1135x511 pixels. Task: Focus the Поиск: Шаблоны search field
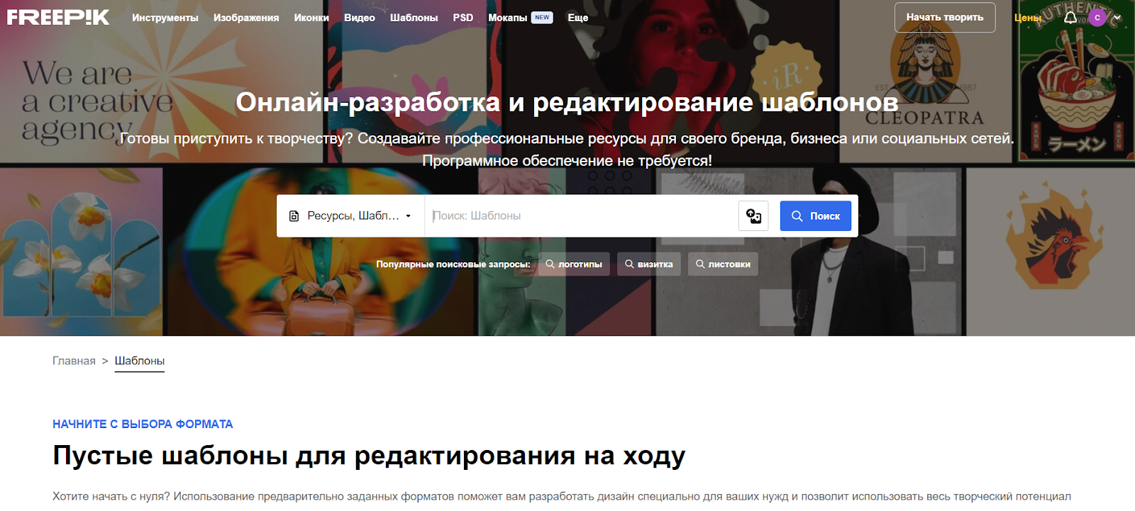(582, 216)
